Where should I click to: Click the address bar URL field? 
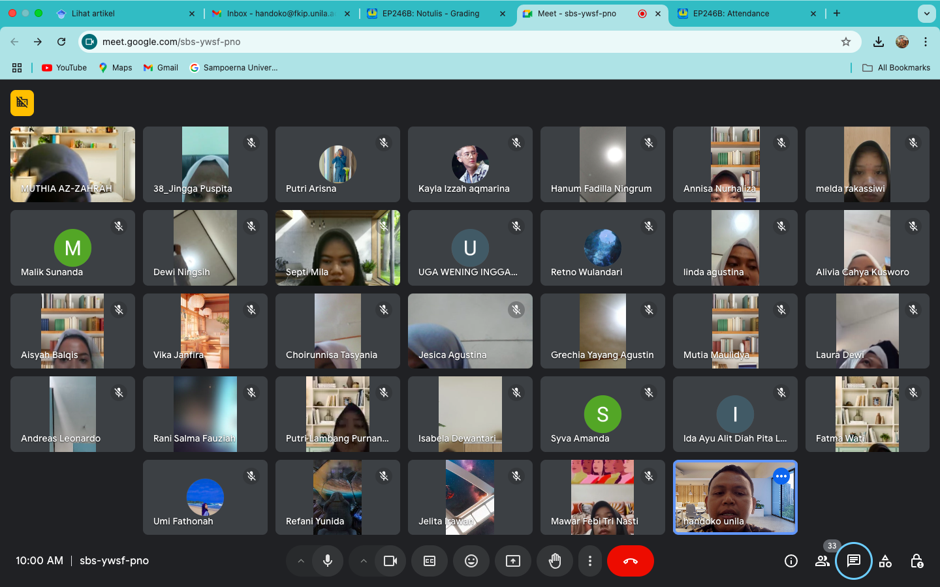coord(457,42)
